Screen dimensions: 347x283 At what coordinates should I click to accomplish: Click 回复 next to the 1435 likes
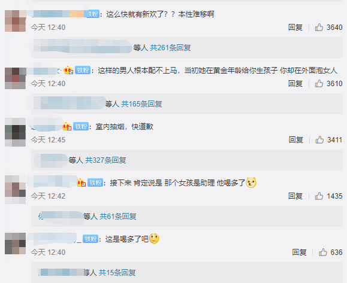pyautogui.click(x=295, y=196)
